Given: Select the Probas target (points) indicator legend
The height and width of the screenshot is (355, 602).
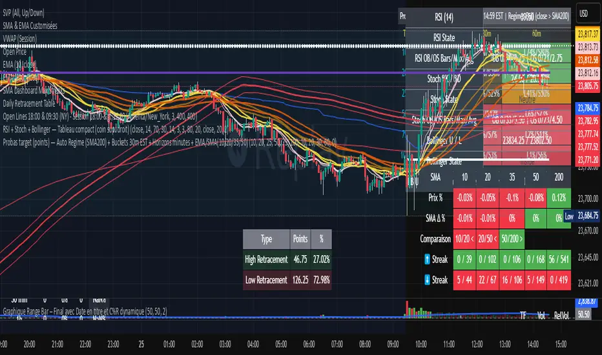Looking at the screenshot, I should click(x=169, y=143).
